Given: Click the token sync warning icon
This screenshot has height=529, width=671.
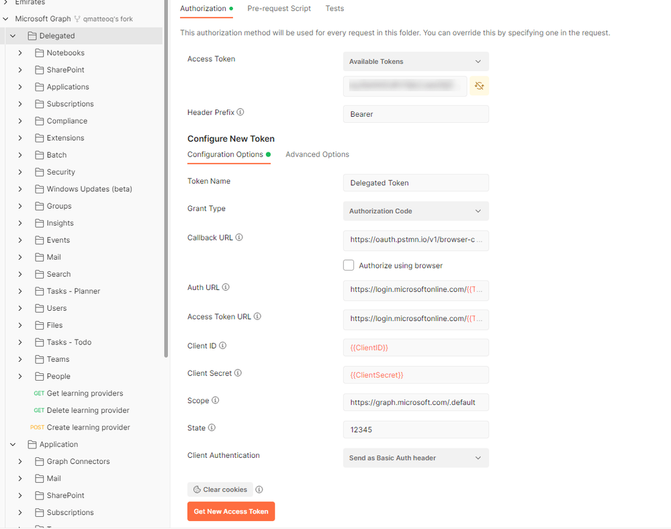Looking at the screenshot, I should coord(480,86).
